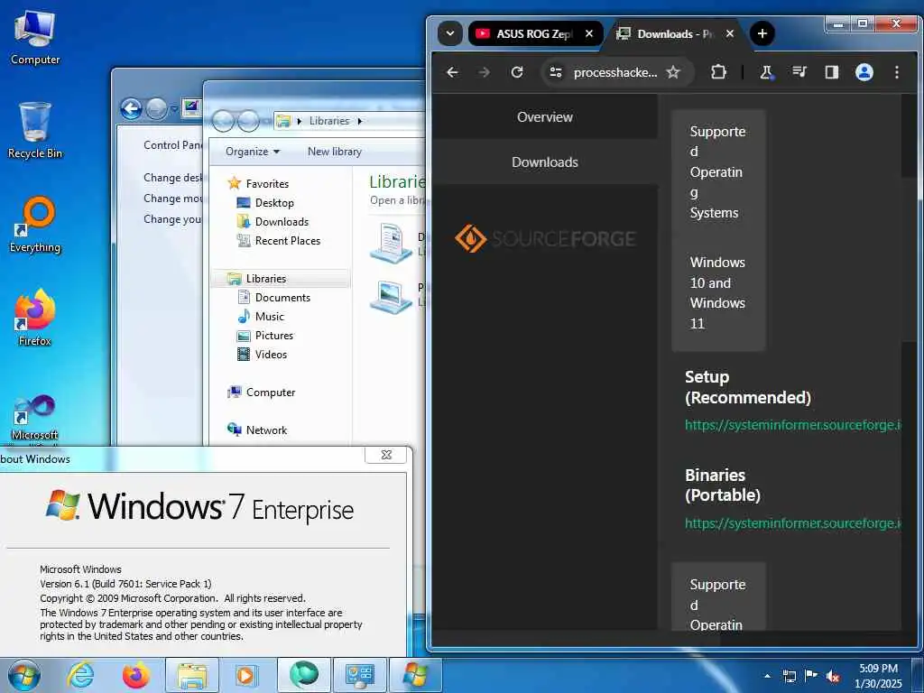Close the ASUS ROG YouTube tab
The height and width of the screenshot is (693, 924).
pos(588,33)
